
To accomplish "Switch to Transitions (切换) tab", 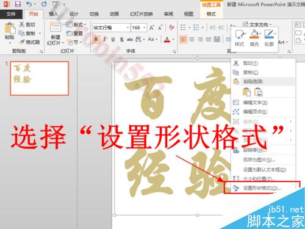I will point(94,14).
